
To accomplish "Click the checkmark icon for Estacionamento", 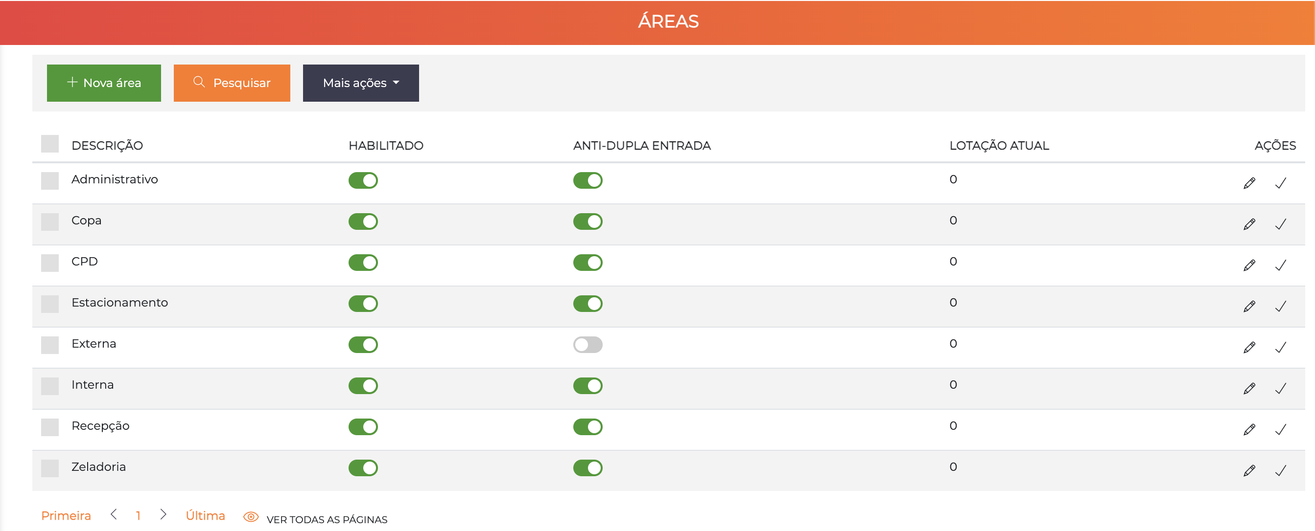I will [1280, 306].
